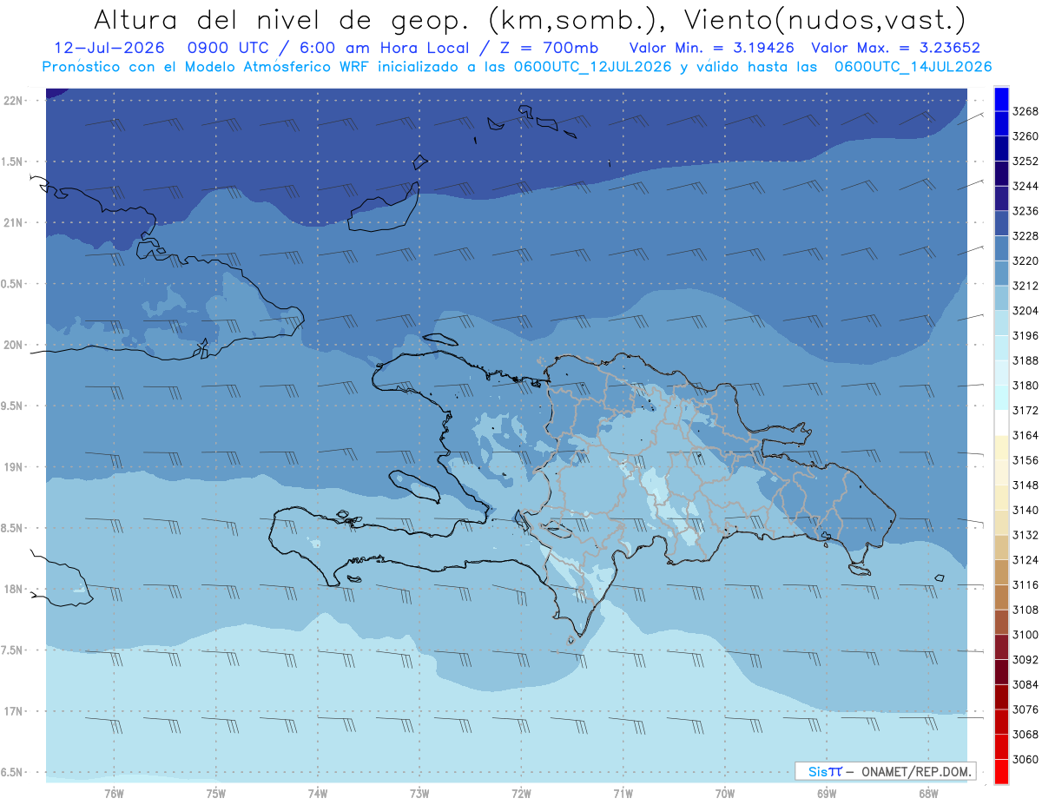The image size is (1042, 805).
Task: Click the '0600UTC_14JUL2026' valid-until time
Action: click(x=913, y=67)
